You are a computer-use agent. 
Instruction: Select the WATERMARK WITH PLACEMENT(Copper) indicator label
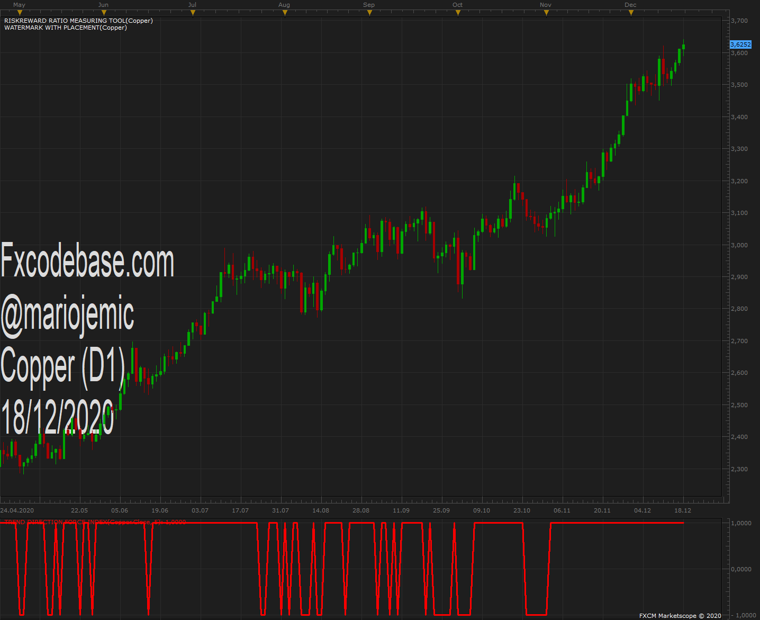pyautogui.click(x=66, y=28)
